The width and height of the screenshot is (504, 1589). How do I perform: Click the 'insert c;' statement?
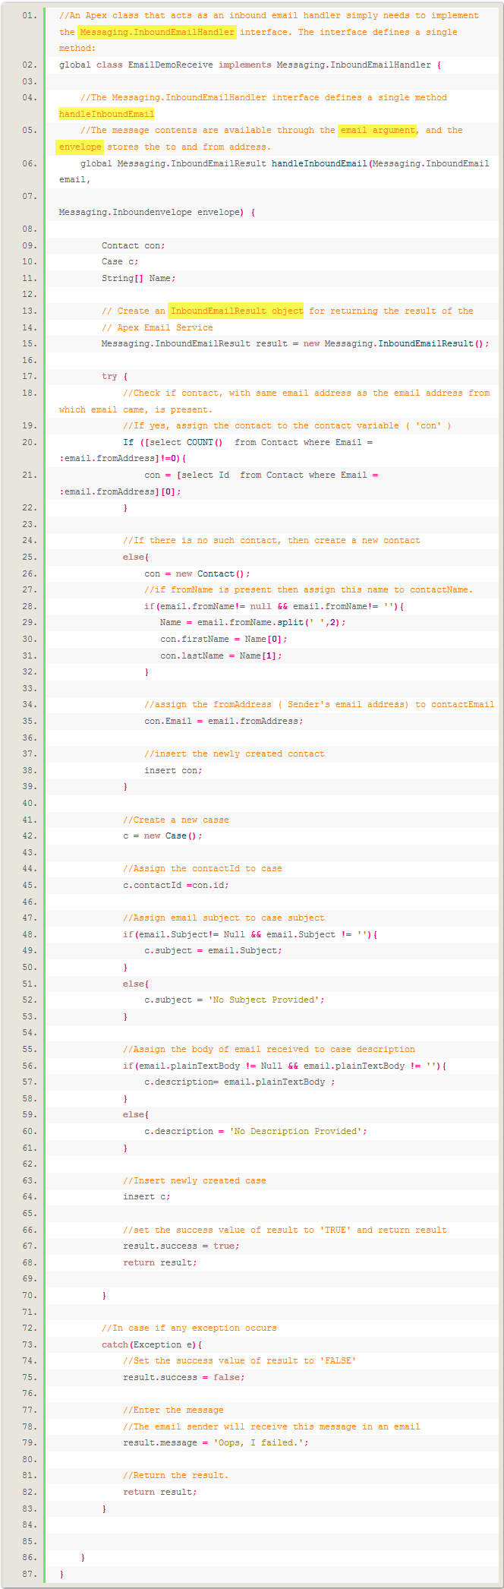tap(146, 1196)
